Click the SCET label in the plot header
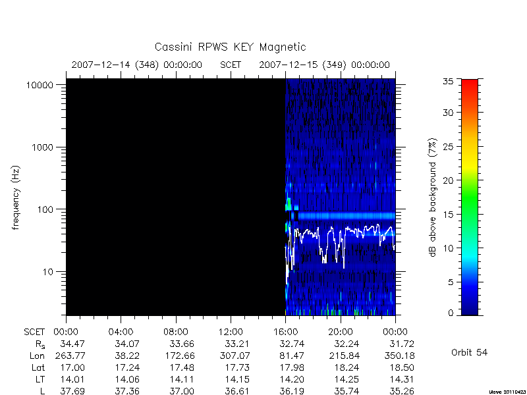Image resolution: width=527 pixels, height=395 pixels. tap(231, 65)
